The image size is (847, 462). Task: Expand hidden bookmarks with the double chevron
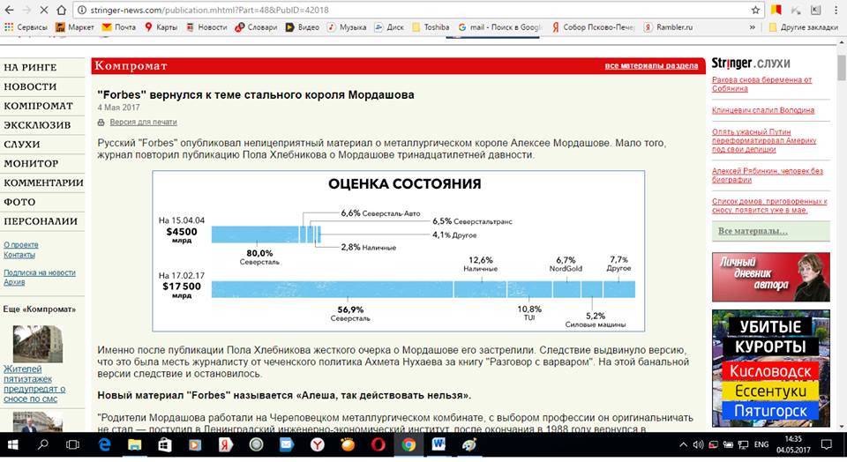pyautogui.click(x=752, y=27)
